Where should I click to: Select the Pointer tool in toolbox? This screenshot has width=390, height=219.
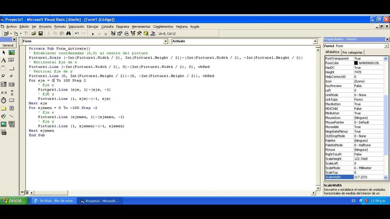click(x=4, y=53)
